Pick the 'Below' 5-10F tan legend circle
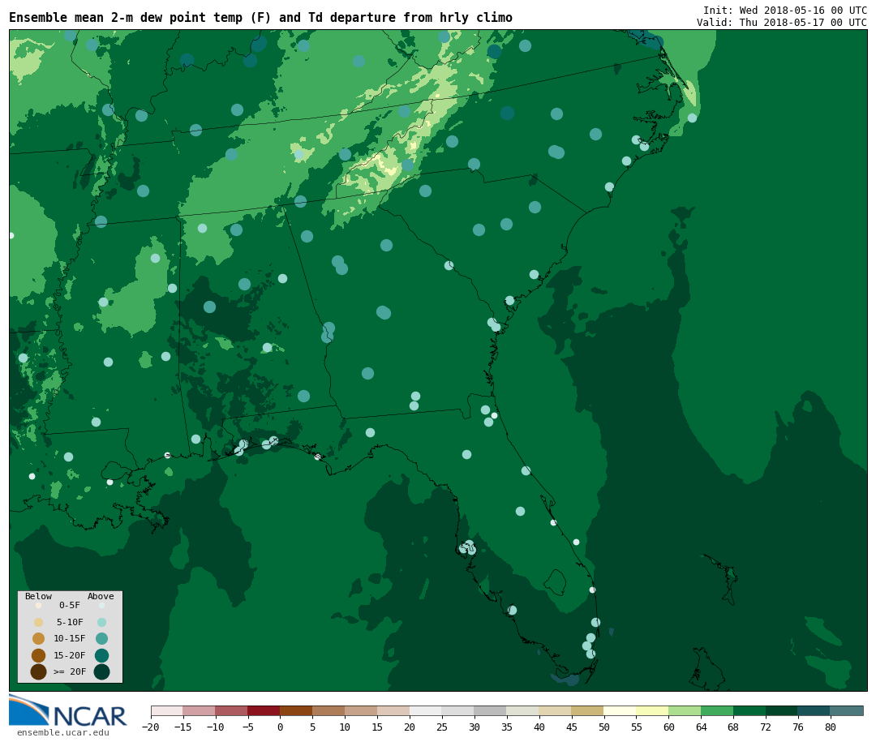 [38, 622]
